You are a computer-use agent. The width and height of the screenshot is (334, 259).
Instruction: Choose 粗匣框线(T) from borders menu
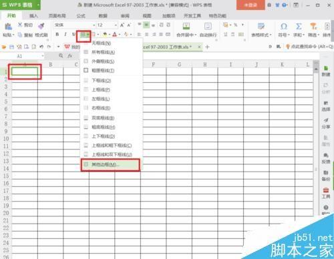(x=112, y=71)
